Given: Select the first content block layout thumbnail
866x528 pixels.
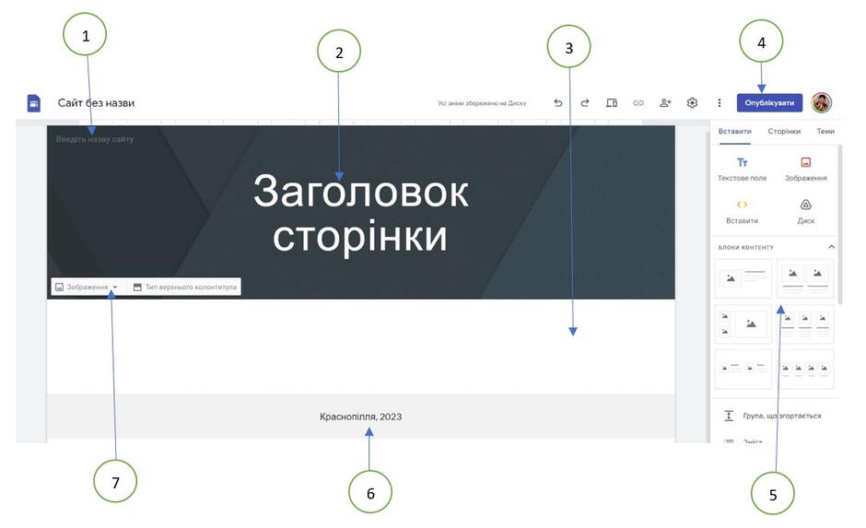Looking at the screenshot, I should (743, 278).
